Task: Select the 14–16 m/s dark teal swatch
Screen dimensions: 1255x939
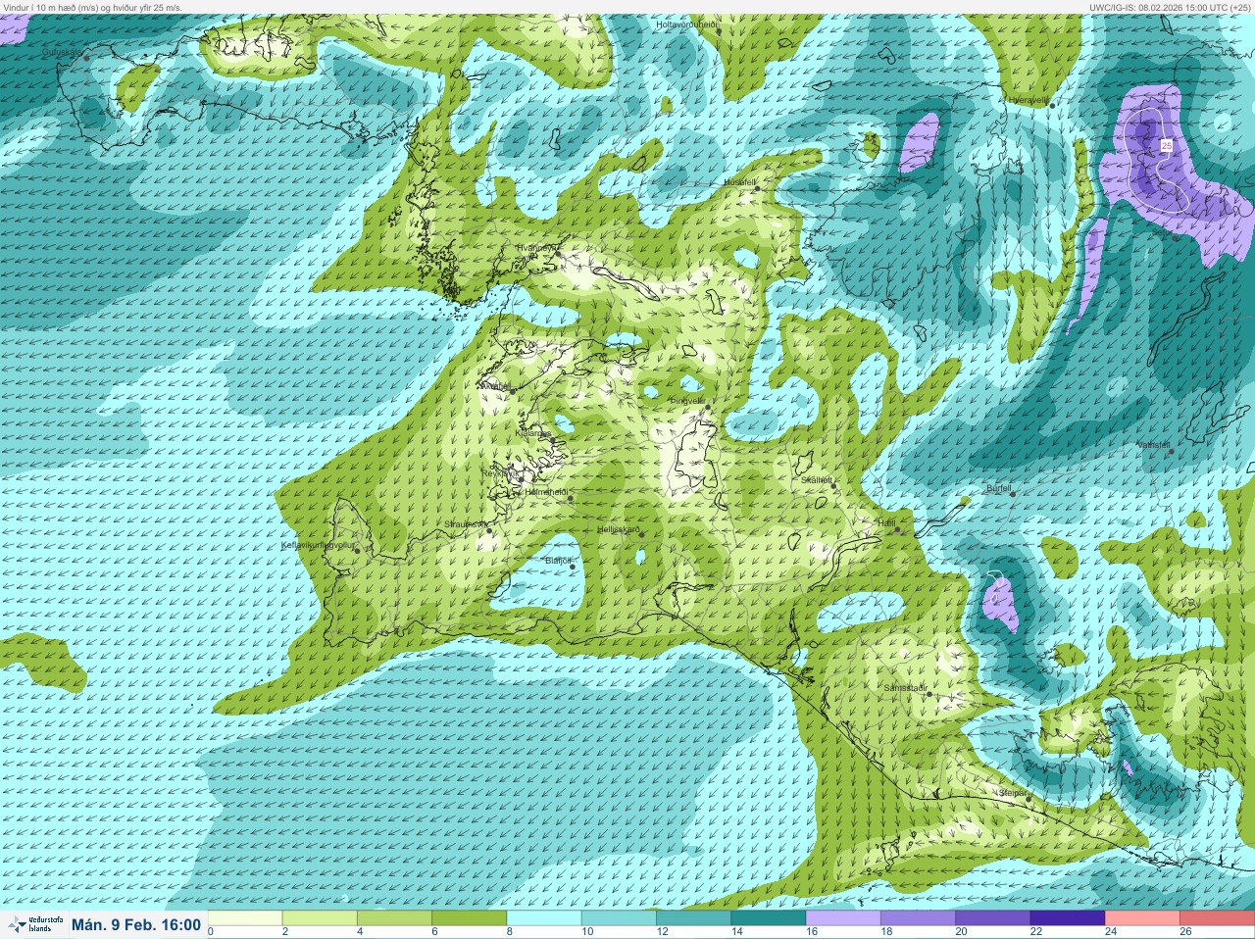Action: coord(768,918)
